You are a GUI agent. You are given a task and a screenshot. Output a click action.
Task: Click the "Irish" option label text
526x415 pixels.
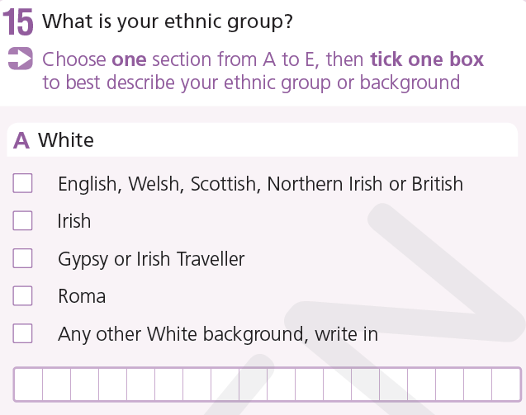[74, 221]
